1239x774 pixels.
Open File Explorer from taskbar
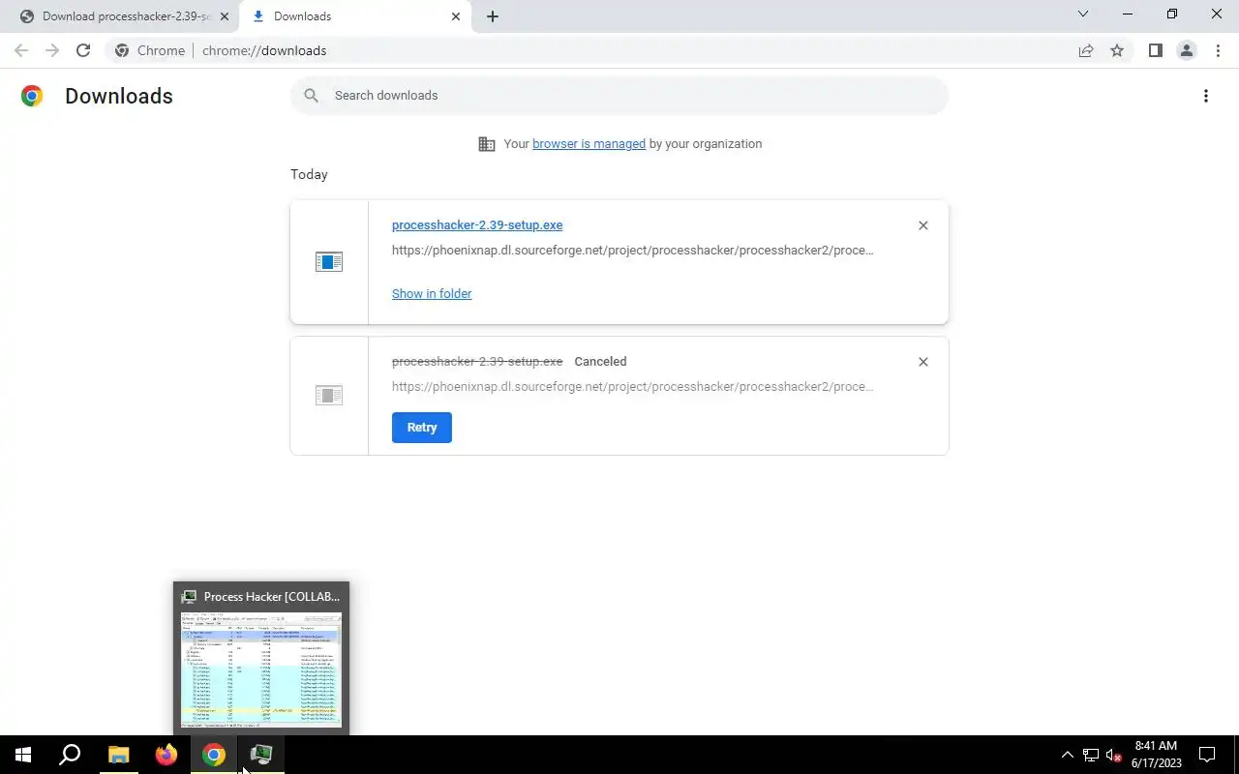(x=118, y=755)
